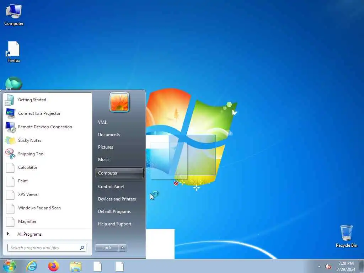364x273 pixels.
Task: Click the XPS Viewer page icon
Action: tap(10, 194)
